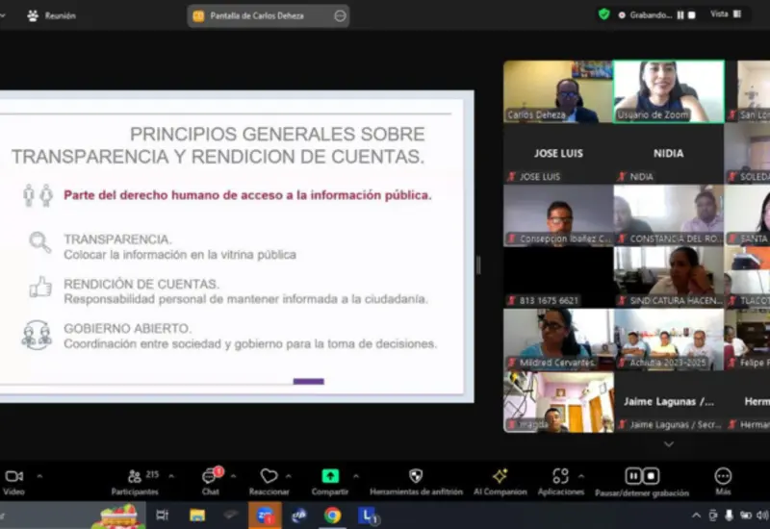Switch to Zoom app on taskbar
The width and height of the screenshot is (770, 529).
265,516
